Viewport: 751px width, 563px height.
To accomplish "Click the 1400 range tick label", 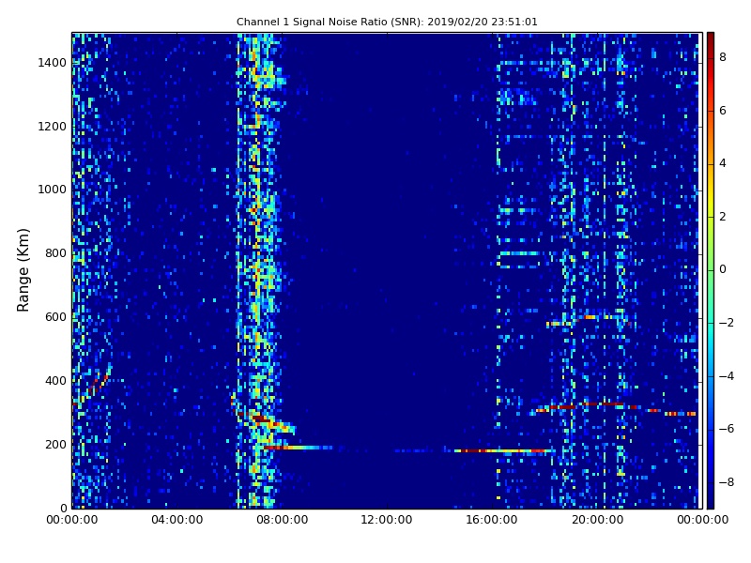I will pyautogui.click(x=53, y=63).
